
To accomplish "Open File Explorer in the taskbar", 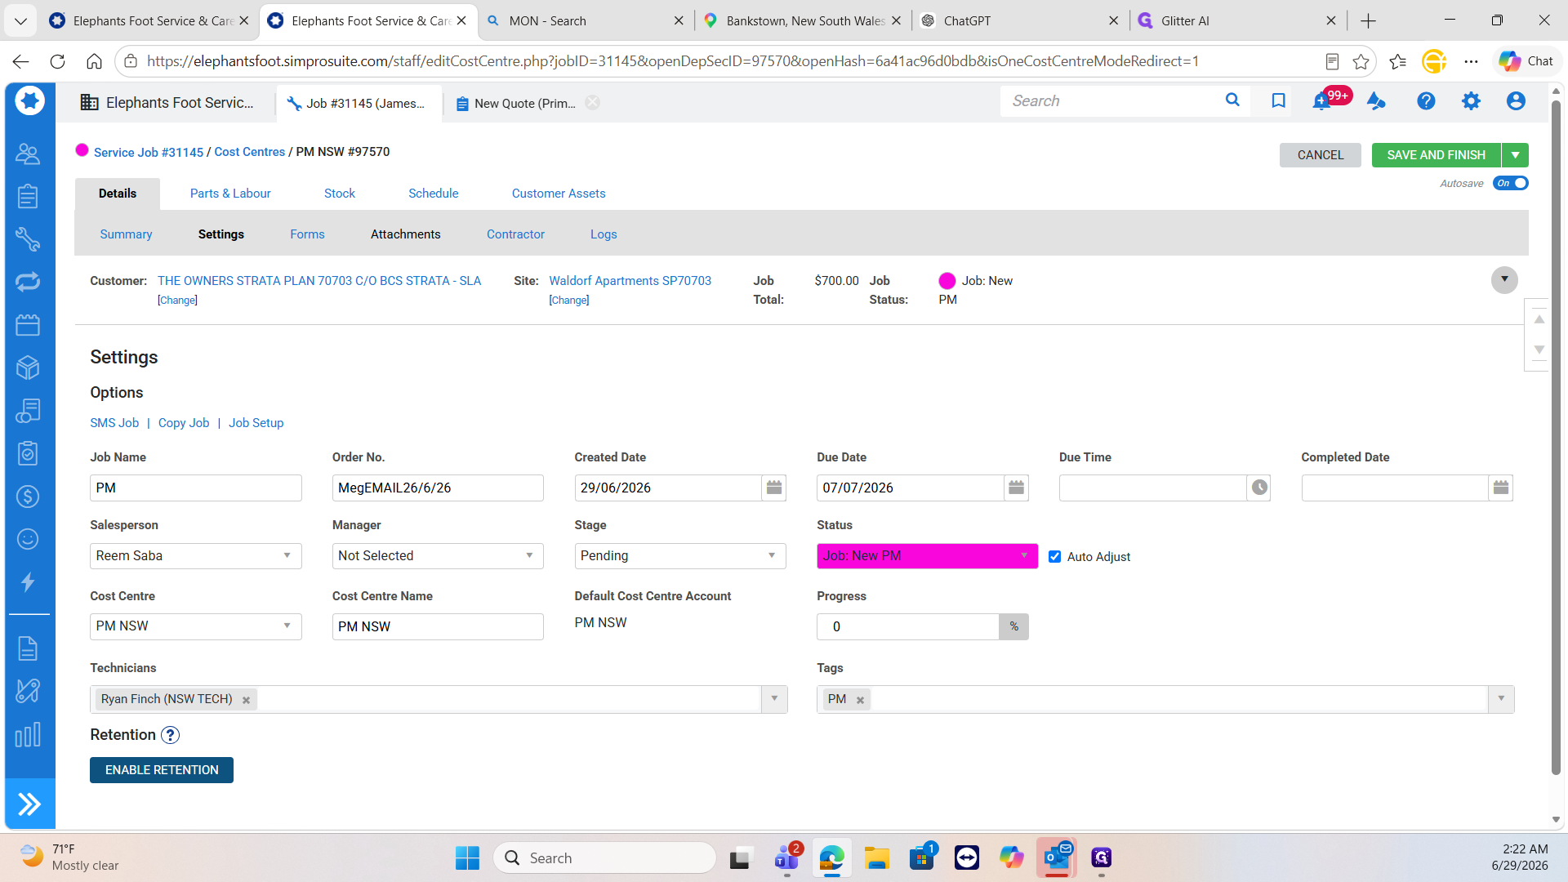I will pyautogui.click(x=877, y=858).
